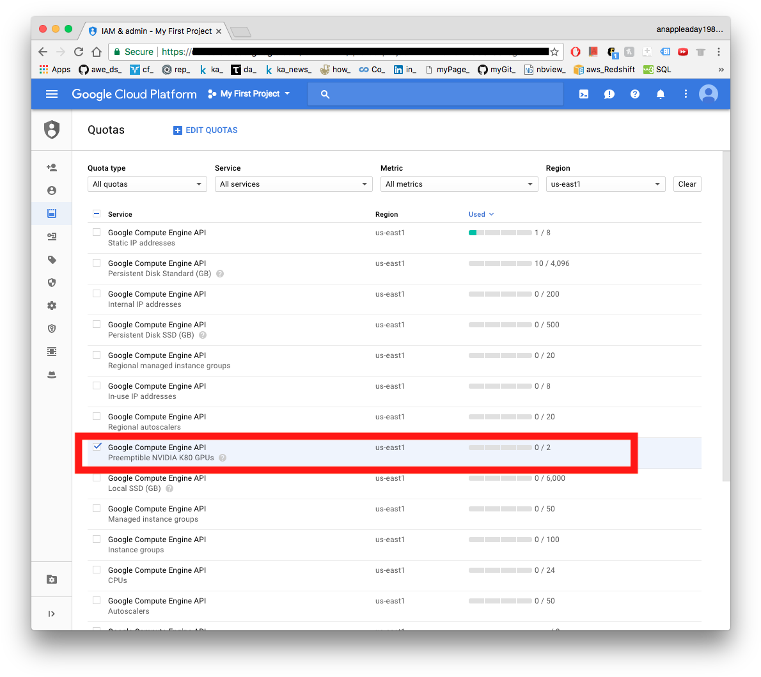Uncheck the Preemptible NVIDIA K80 GPUs row
This screenshot has height=677, width=761.
[97, 446]
